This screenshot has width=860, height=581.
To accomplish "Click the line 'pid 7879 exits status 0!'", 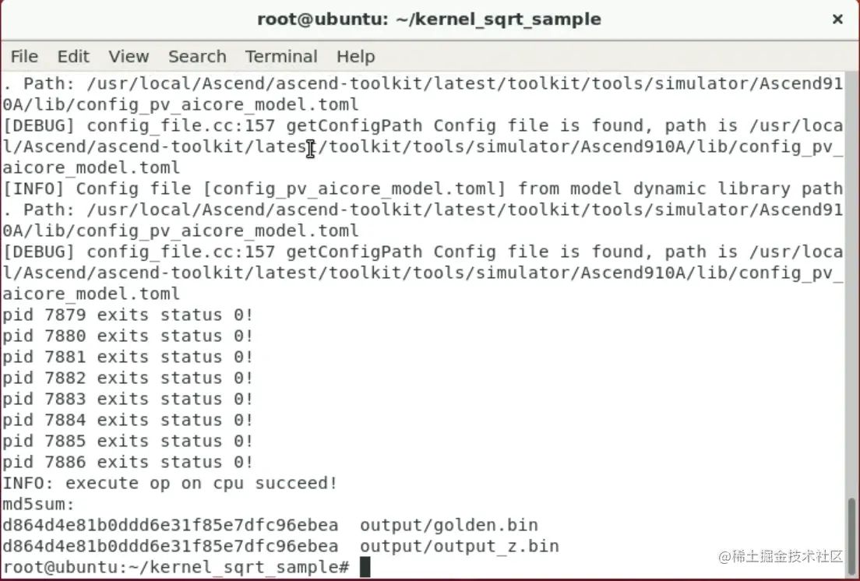I will point(127,315).
